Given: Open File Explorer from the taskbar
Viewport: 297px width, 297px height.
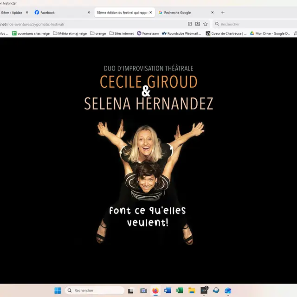Looking at the screenshot, I should click(x=192, y=291).
